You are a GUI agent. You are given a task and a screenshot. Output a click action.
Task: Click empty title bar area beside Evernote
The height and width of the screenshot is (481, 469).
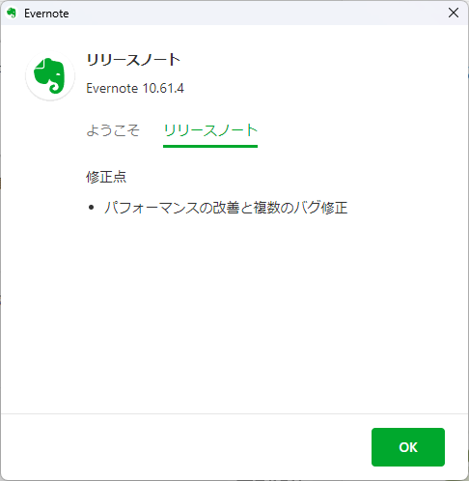coord(258,14)
